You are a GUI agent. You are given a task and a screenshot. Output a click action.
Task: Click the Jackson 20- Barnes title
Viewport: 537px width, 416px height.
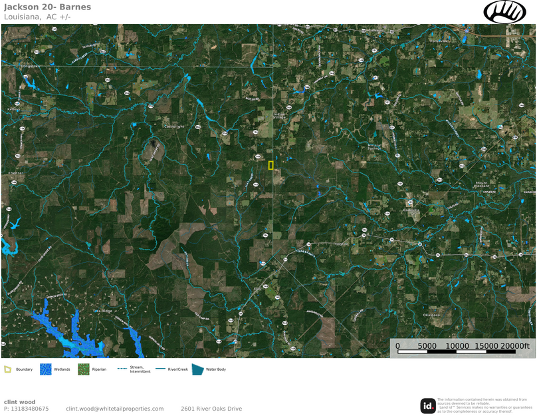47,7
